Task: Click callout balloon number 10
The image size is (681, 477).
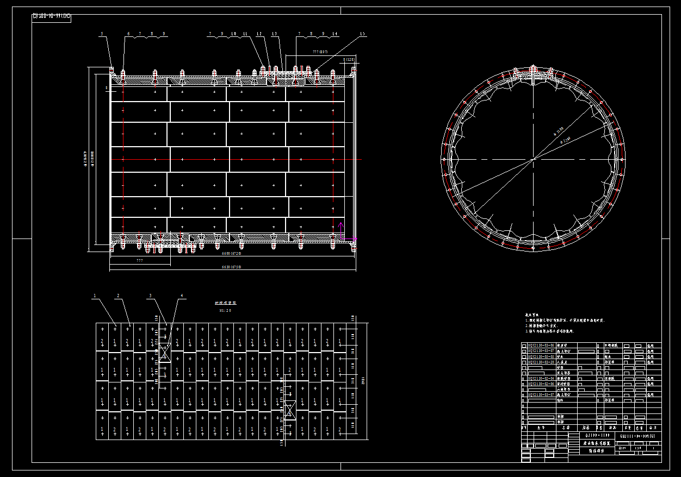Action: [233, 34]
